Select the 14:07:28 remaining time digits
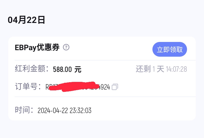 [177, 69]
